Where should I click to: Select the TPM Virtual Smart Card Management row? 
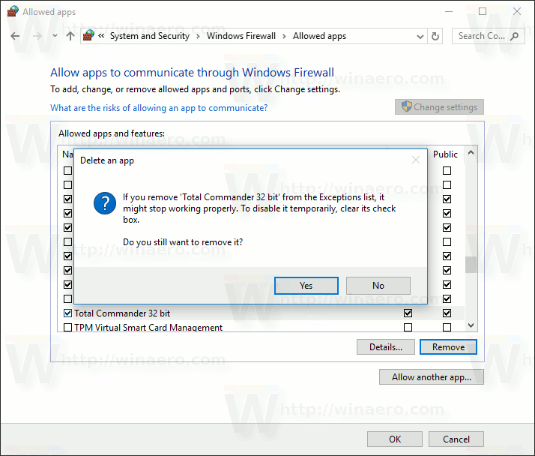(261, 327)
